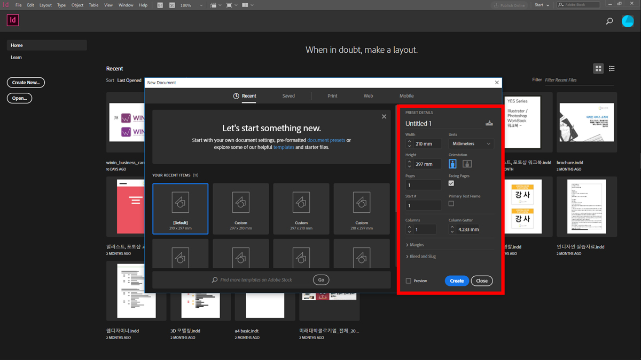The image size is (641, 360).
Task: Open Adobe Stock with the St icon
Action: pos(172,5)
